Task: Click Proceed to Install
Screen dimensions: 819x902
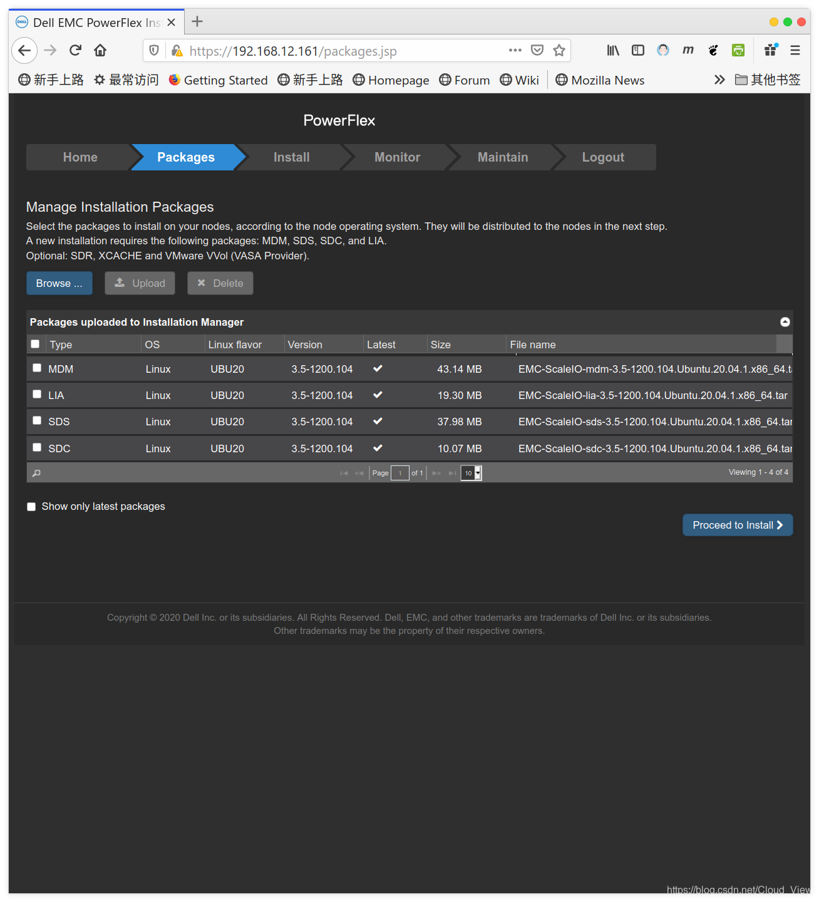Action: click(x=738, y=525)
